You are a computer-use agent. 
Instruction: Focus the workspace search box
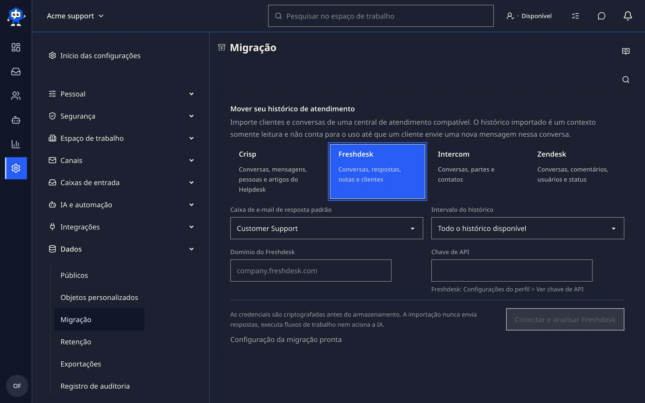tap(381, 16)
